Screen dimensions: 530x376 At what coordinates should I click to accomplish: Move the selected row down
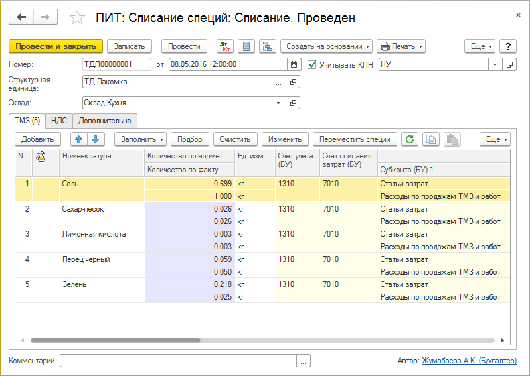pos(94,139)
